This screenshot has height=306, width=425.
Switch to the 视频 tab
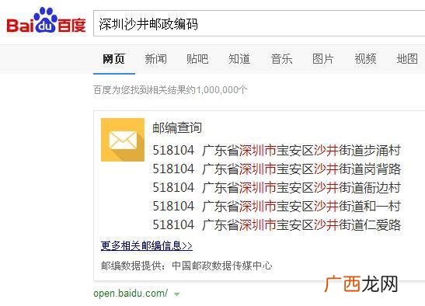365,59
